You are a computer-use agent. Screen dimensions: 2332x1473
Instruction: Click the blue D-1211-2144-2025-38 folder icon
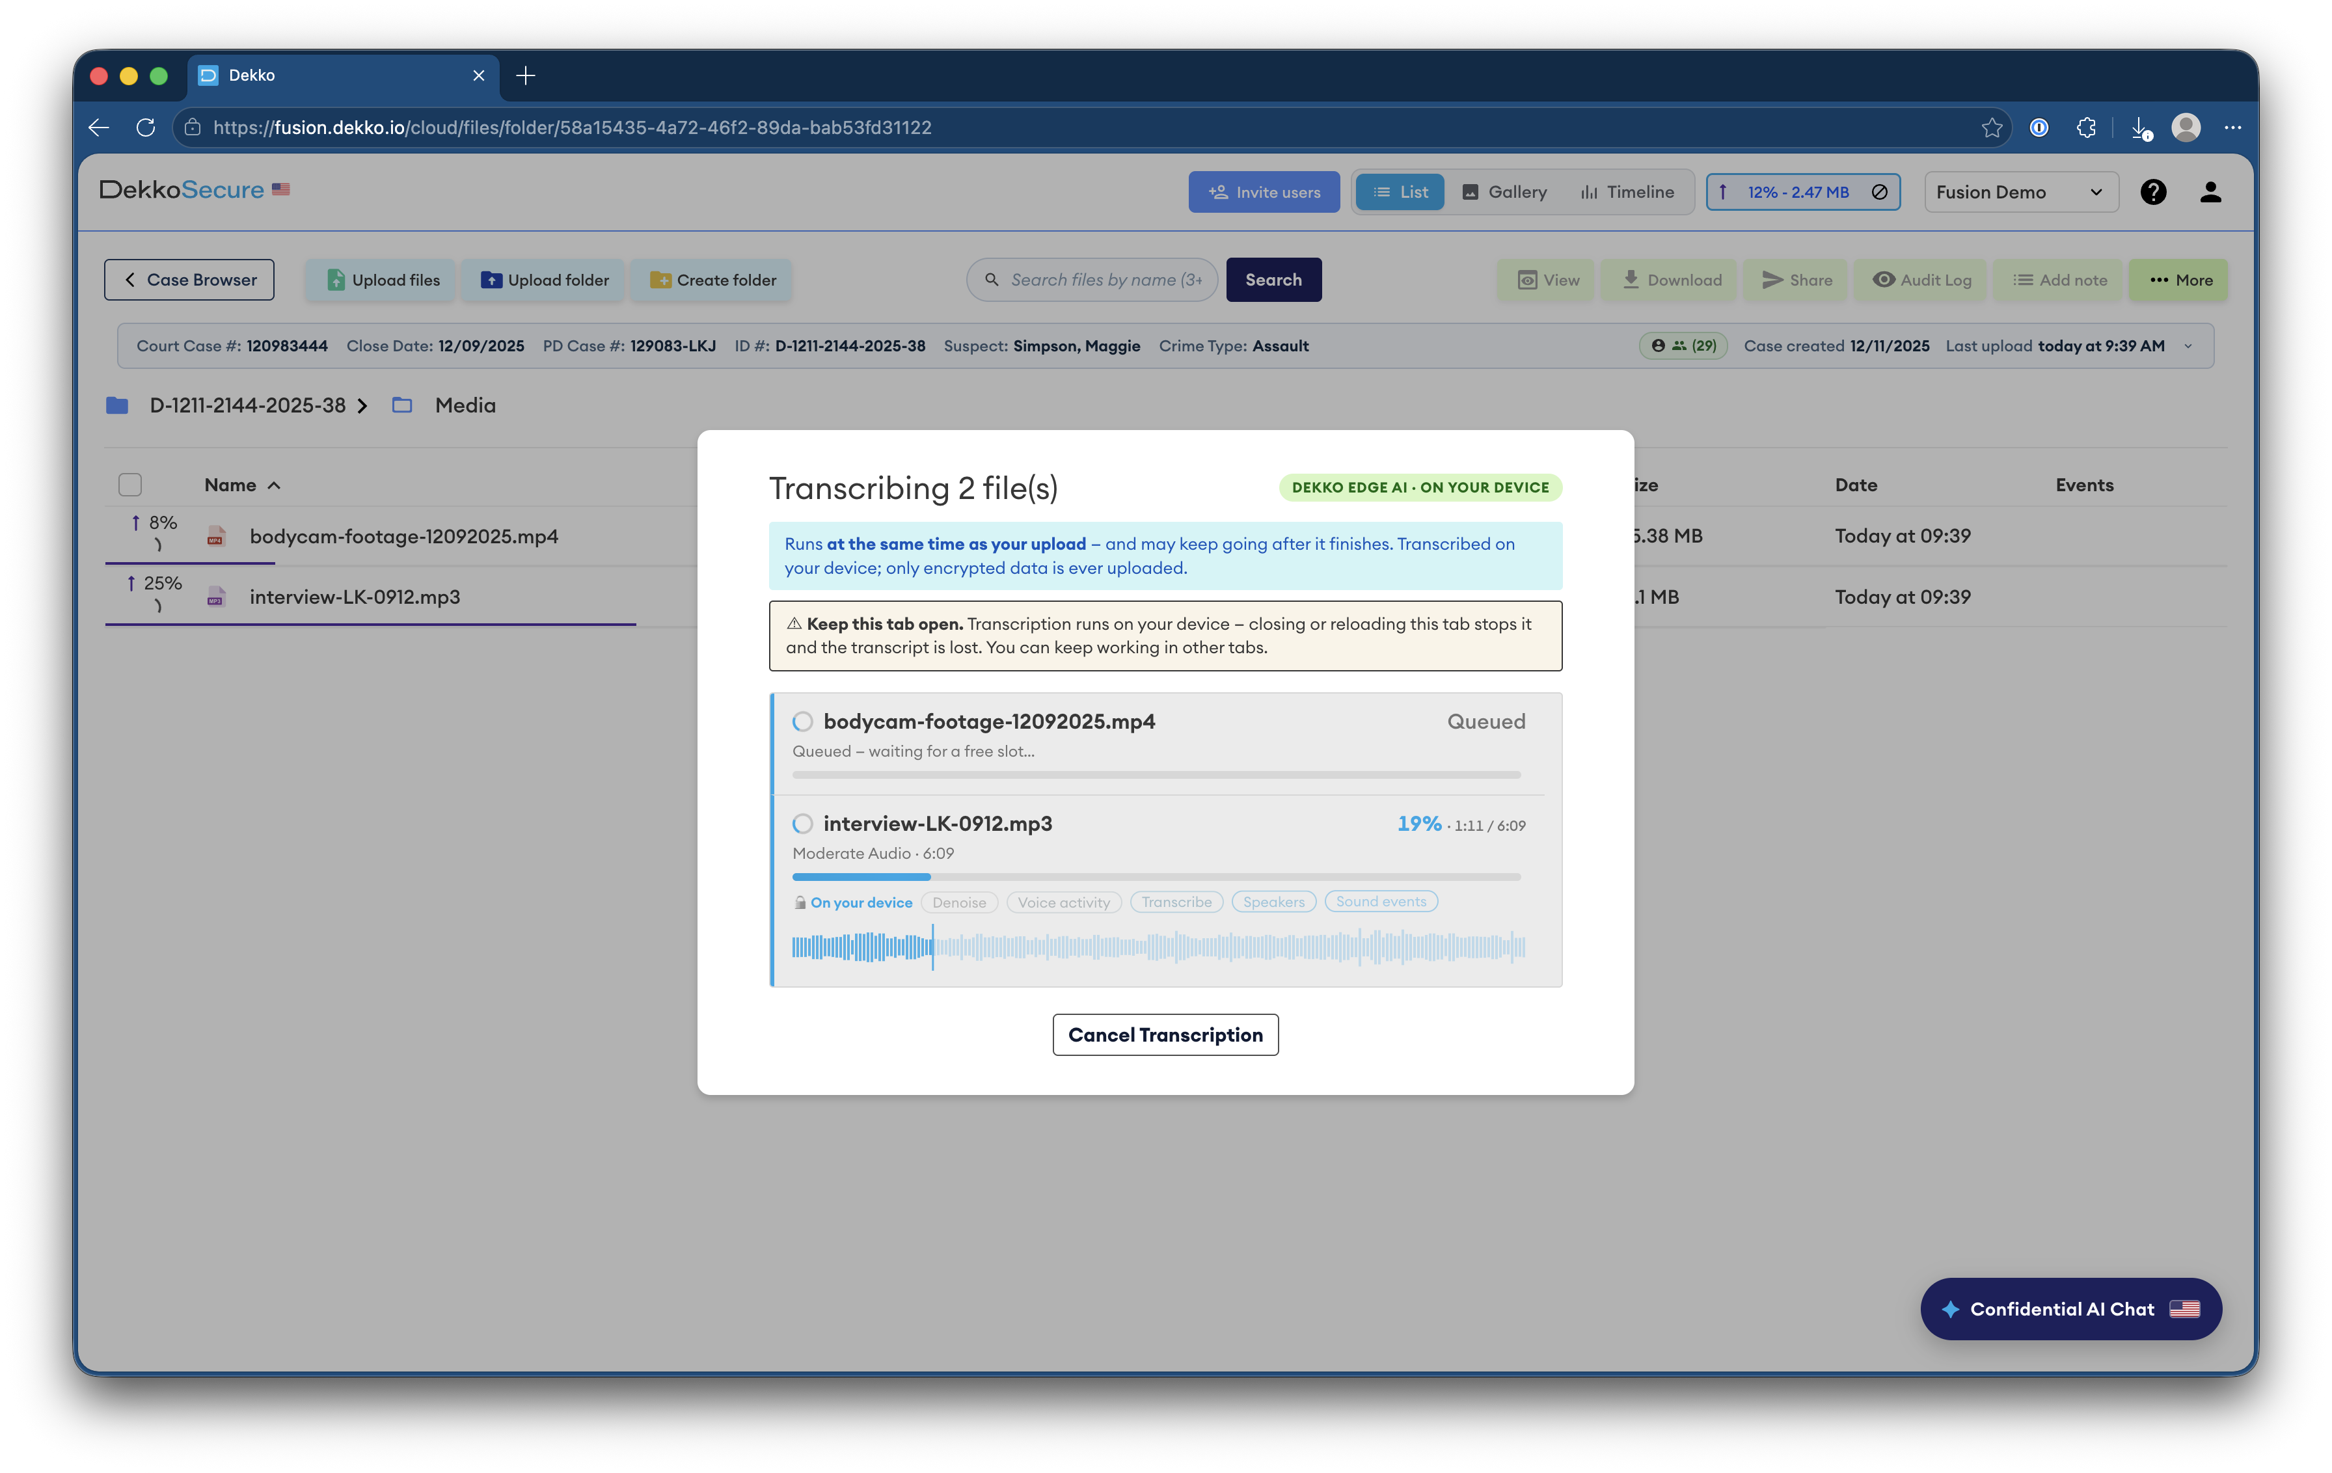[x=117, y=406]
